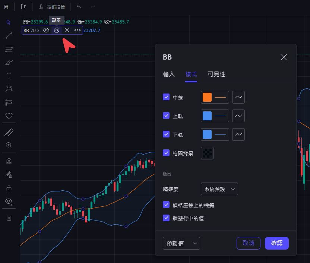Click the undo arrow in the toolbar
The width and height of the screenshot is (310, 263).
(x=78, y=6)
